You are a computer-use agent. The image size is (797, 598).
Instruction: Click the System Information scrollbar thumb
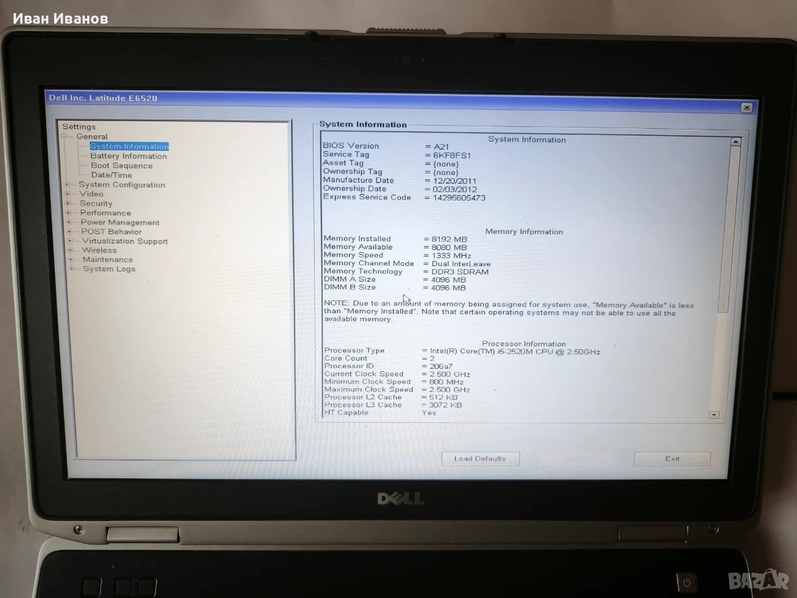(729, 230)
